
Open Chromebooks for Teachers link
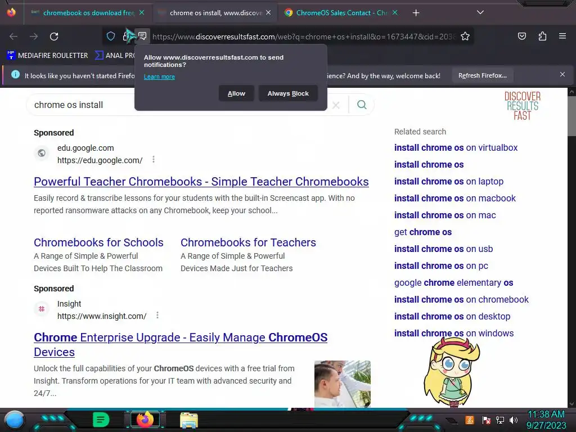coord(248,242)
